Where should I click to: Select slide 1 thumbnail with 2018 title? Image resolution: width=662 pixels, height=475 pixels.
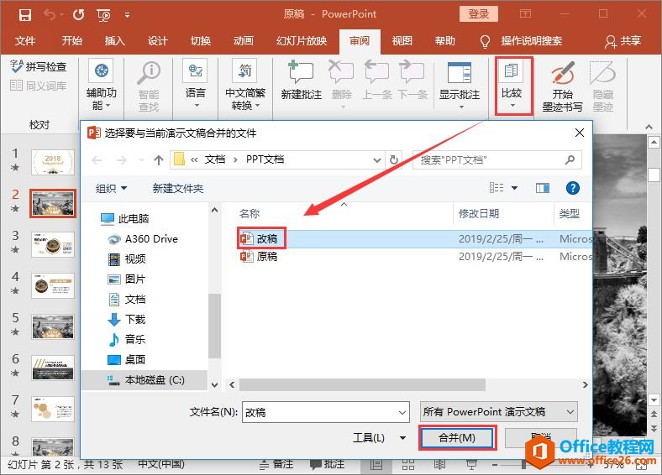pos(53,162)
